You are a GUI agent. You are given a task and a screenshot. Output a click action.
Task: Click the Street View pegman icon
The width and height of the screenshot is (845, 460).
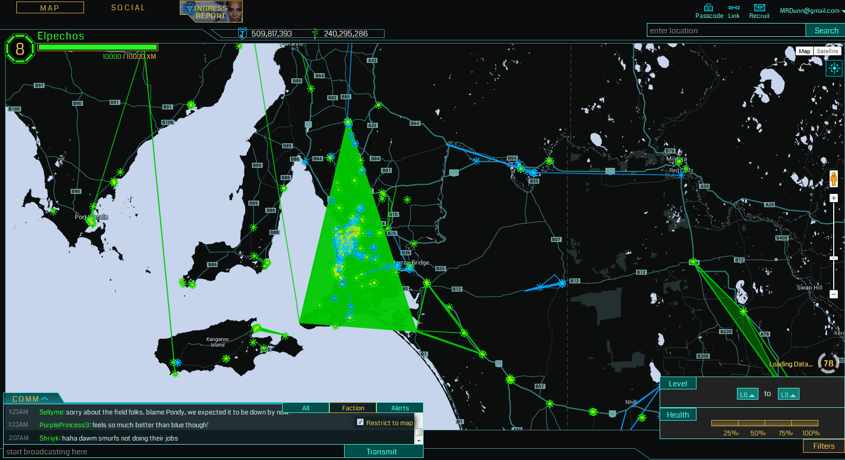(x=834, y=179)
